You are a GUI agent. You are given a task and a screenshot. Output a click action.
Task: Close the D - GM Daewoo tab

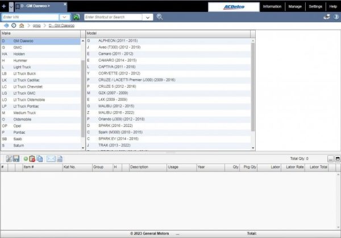pyautogui.click(x=65, y=4)
